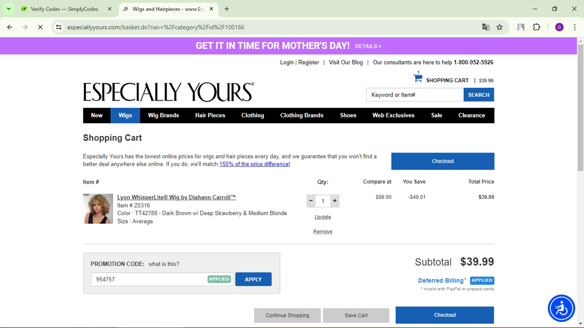Image resolution: width=584 pixels, height=328 pixels.
Task: Click Update under quantity
Action: coord(323,217)
